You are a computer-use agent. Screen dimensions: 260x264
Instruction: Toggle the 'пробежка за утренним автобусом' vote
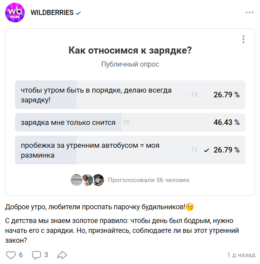90,150
